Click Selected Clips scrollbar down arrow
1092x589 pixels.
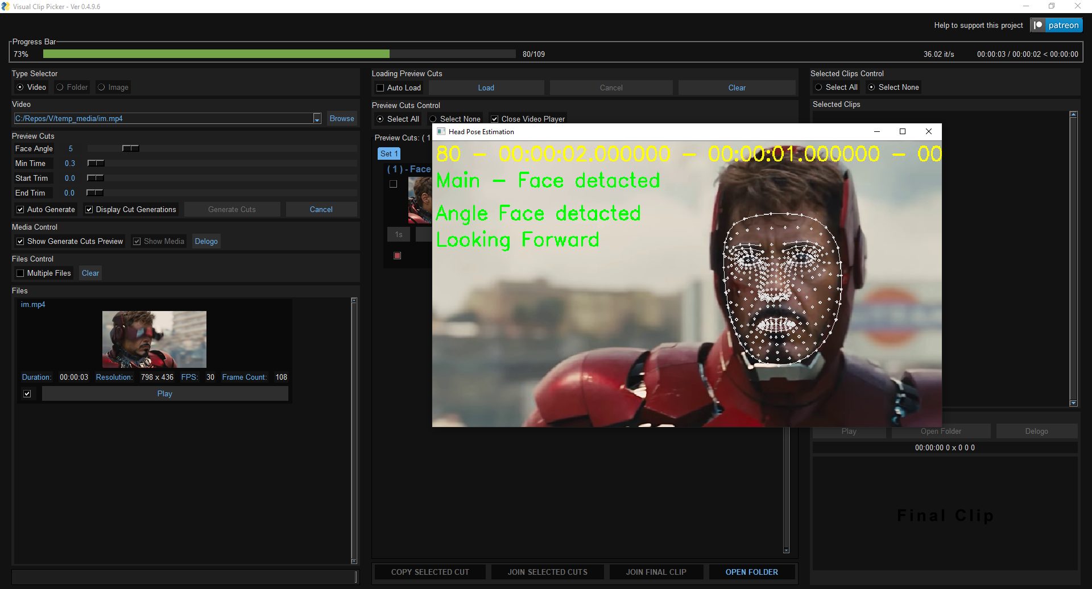point(1073,403)
